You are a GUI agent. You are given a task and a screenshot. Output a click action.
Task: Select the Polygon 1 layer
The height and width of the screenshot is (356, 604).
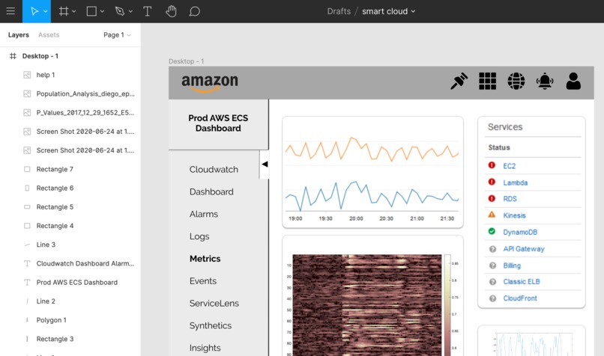pos(70,319)
